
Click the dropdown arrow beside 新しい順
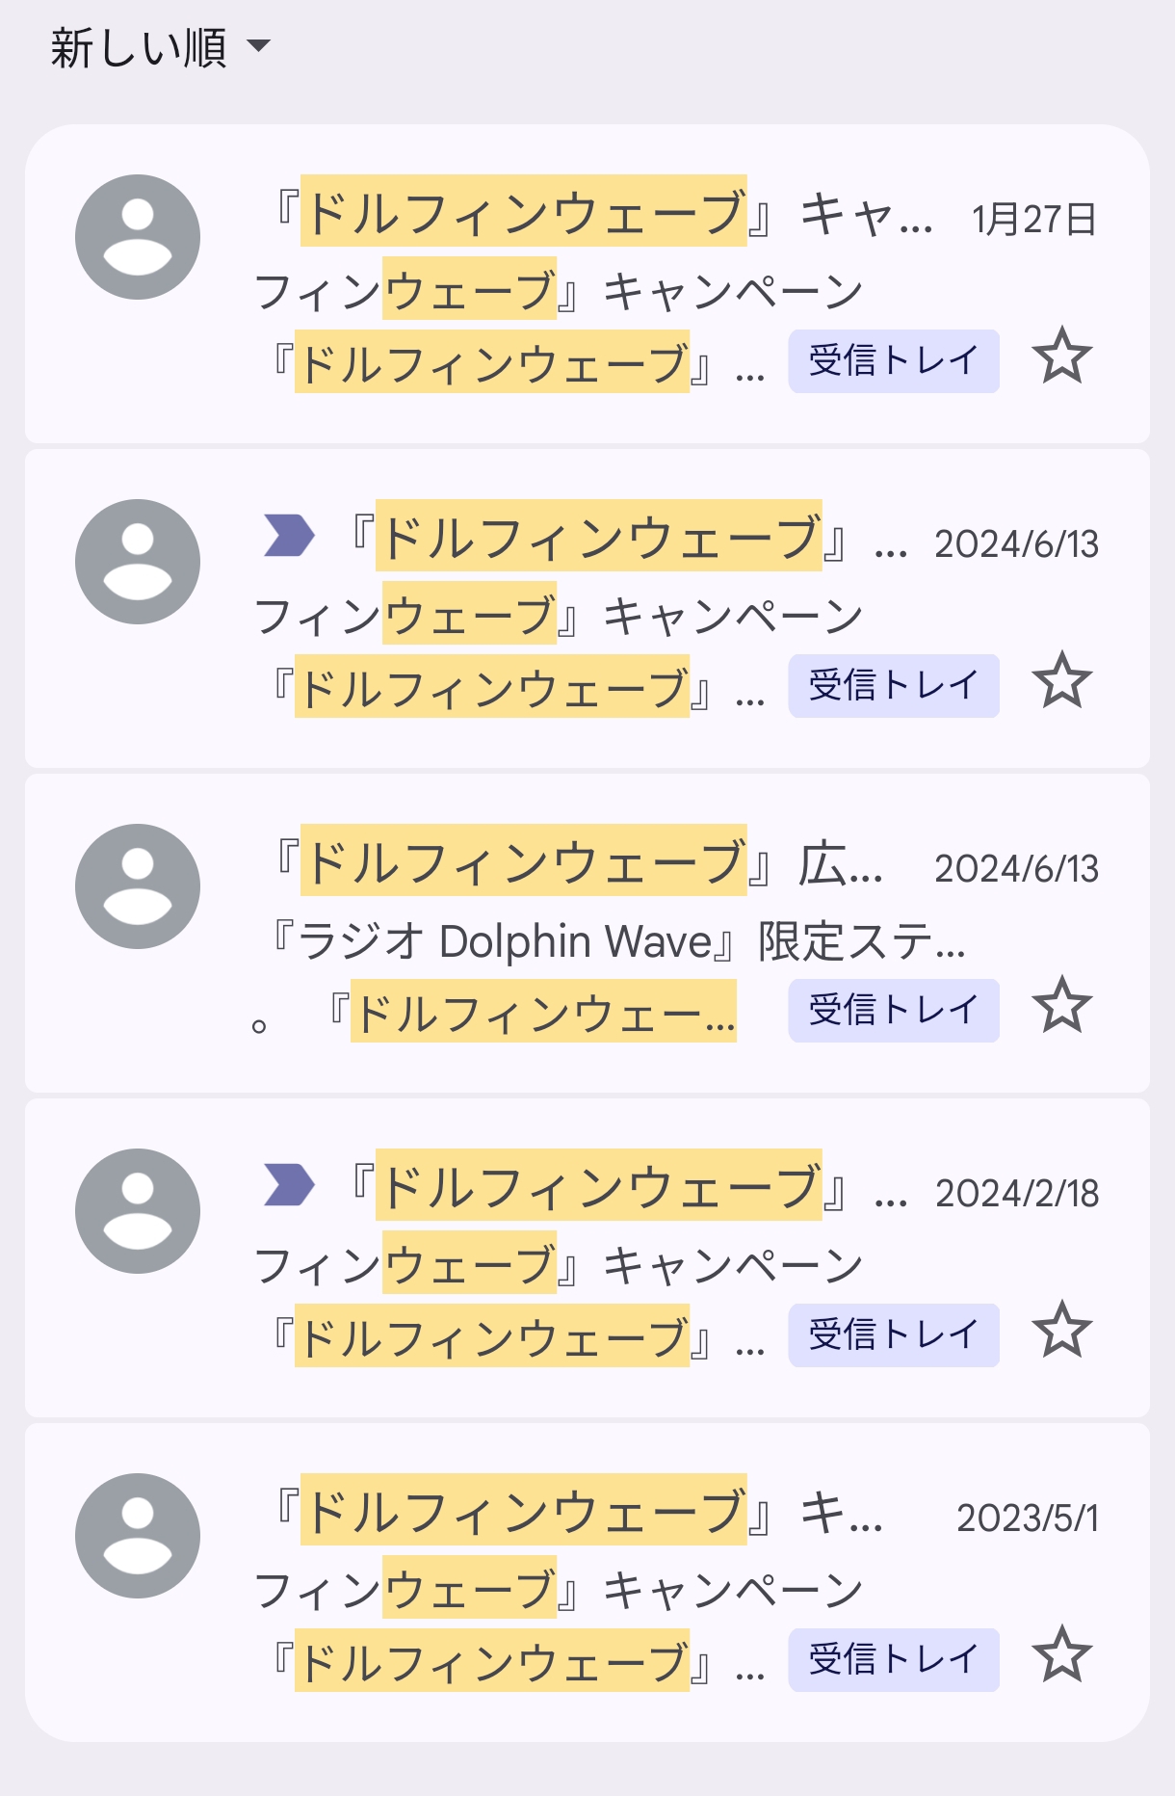pos(258,45)
